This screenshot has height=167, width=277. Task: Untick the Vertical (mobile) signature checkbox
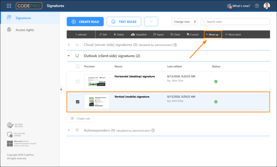78,102
